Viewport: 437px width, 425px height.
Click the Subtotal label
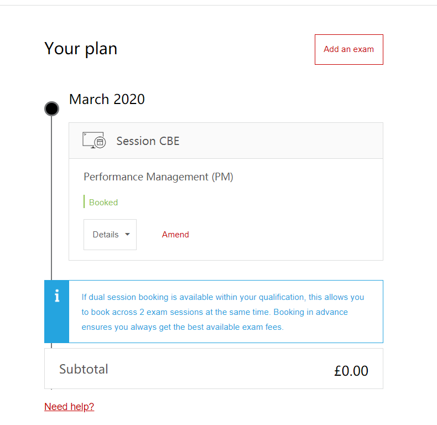tap(84, 369)
